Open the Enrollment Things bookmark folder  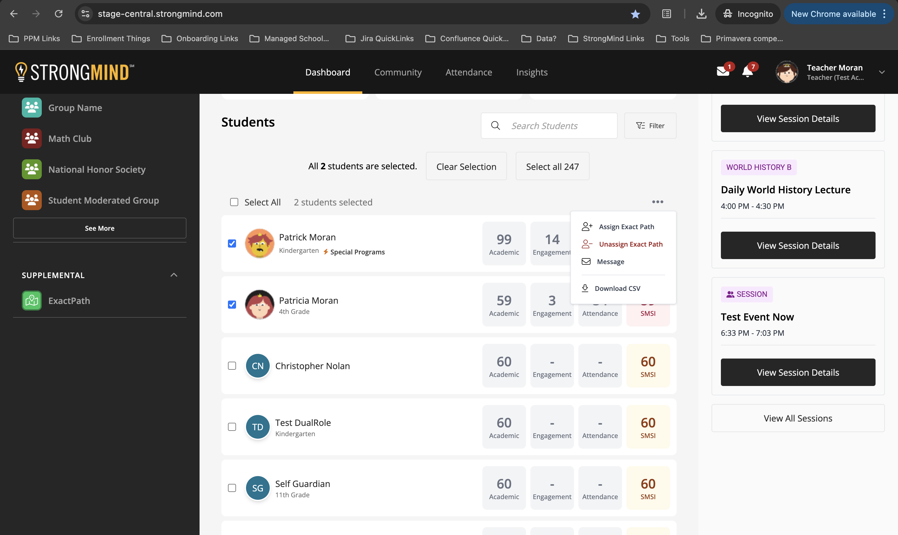click(111, 38)
